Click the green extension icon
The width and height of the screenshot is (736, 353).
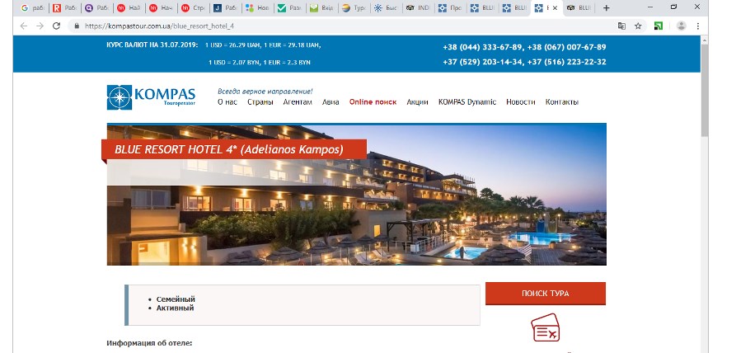point(659,26)
